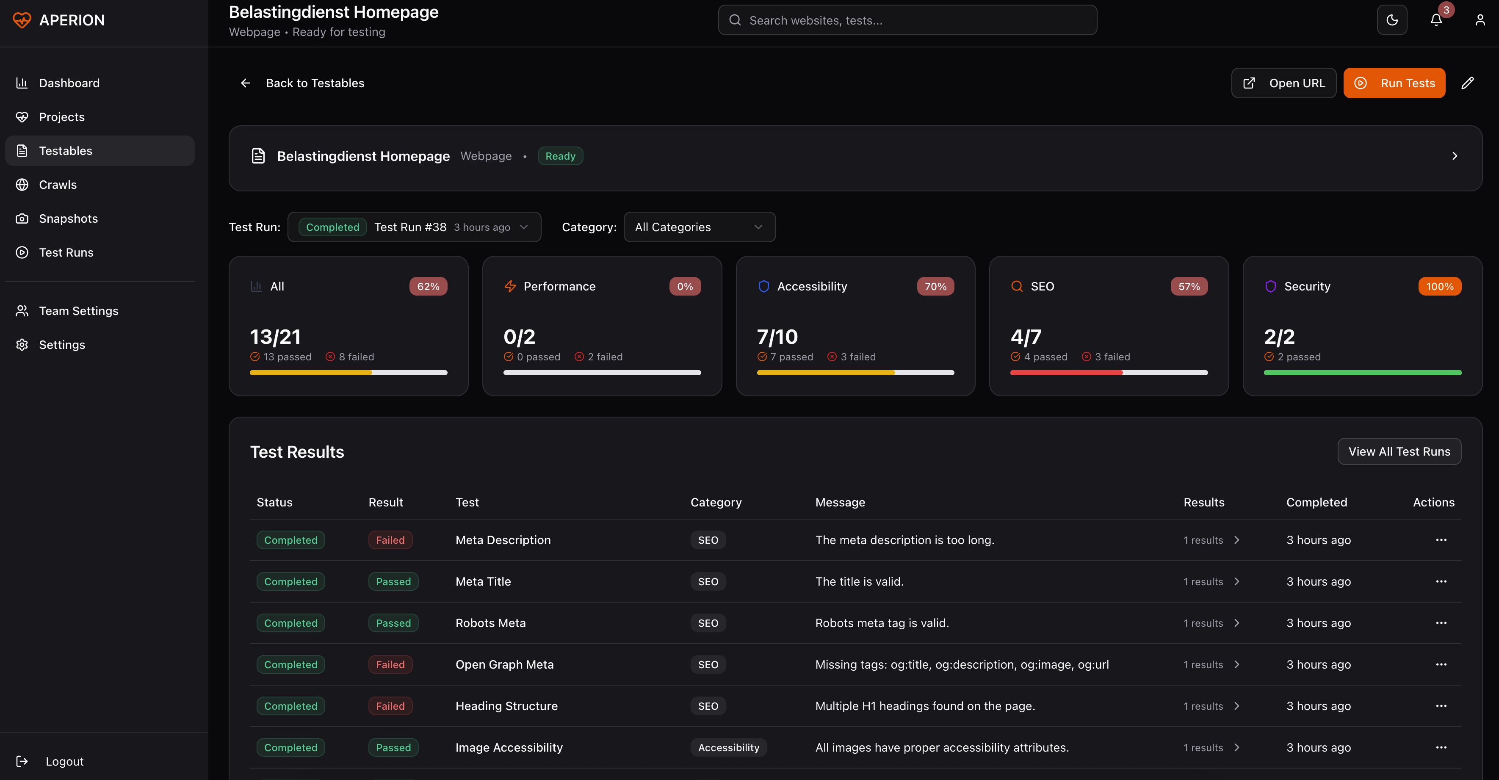Click the 70% Accessibility badge

pos(935,286)
